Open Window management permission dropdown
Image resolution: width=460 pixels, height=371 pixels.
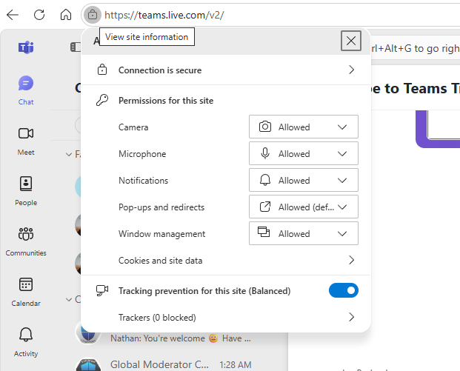304,233
